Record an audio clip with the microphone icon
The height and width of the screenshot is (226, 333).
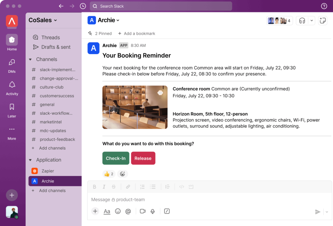pyautogui.click(x=153, y=211)
